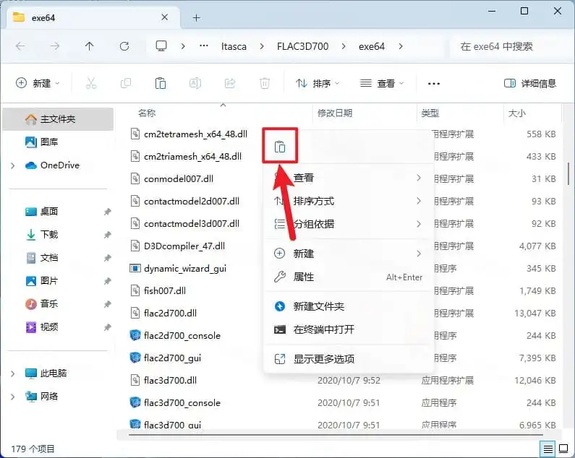This screenshot has width=575, height=458.
Task: Expand the chevron after Itasca in address bar
Action: [x=262, y=46]
